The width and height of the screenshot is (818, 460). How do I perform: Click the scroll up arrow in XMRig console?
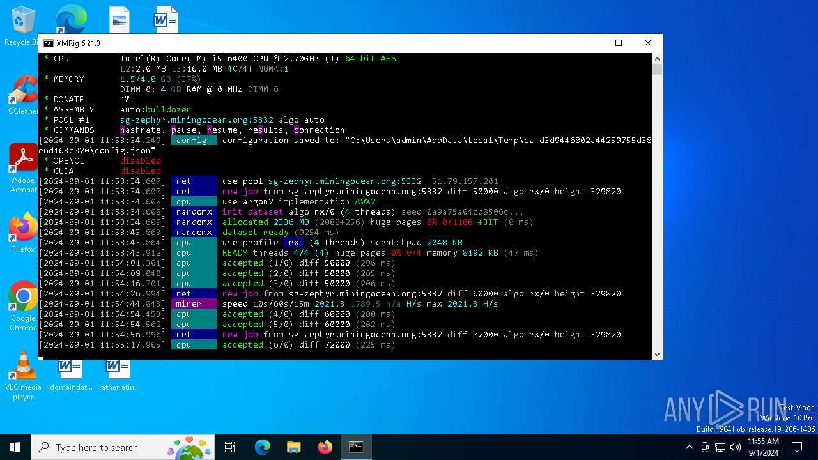(657, 58)
